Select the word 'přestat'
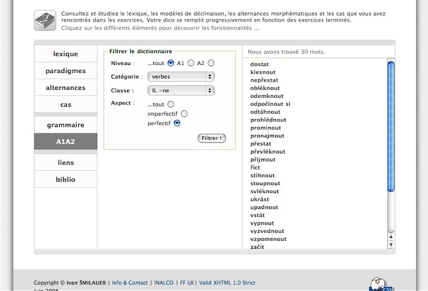428x291 pixels. (x=261, y=144)
